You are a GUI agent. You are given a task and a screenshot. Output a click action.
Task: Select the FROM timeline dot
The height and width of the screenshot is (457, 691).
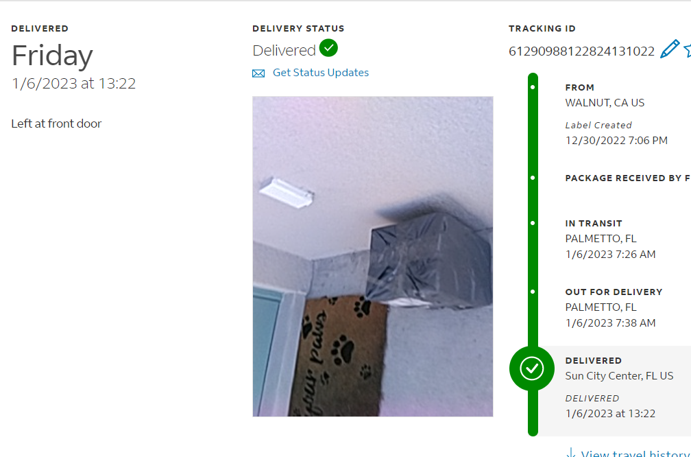click(x=533, y=87)
